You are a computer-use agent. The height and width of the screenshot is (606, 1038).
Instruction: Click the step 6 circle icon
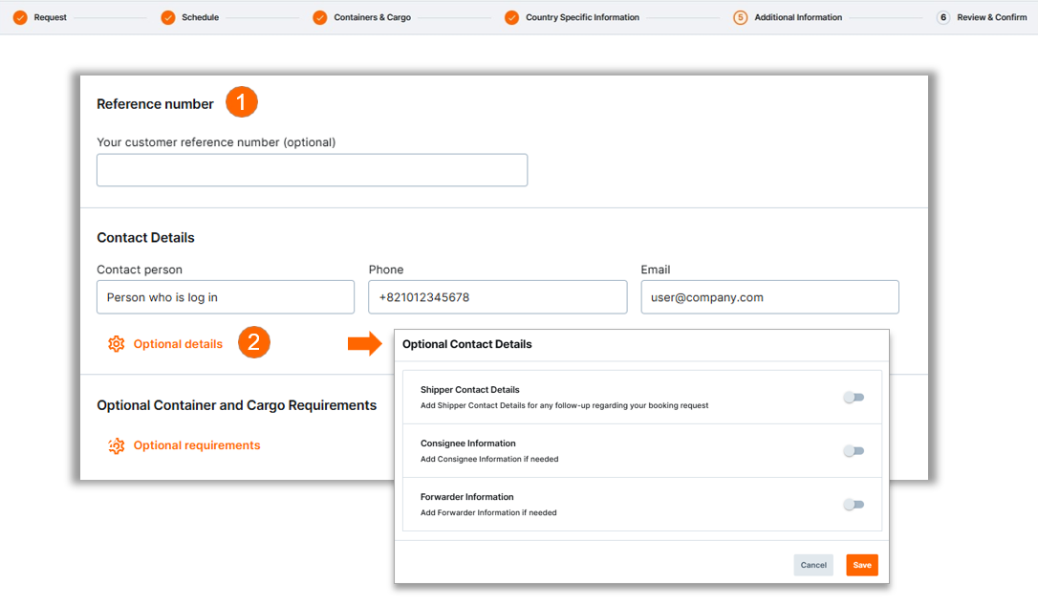coord(943,17)
